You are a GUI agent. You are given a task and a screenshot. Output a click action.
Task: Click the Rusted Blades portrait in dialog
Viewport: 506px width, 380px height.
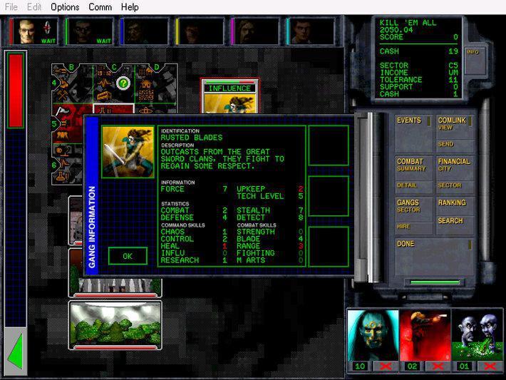coord(128,152)
